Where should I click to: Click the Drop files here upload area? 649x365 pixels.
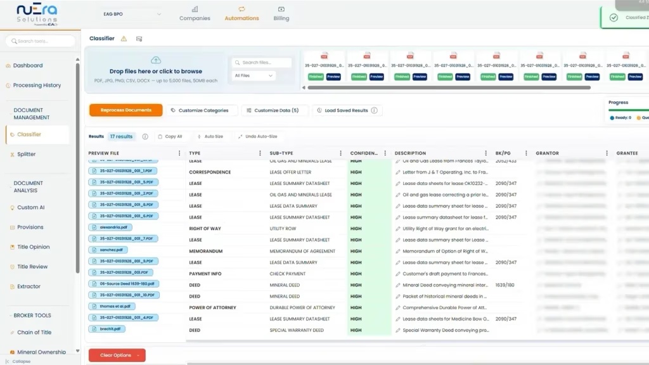click(156, 70)
